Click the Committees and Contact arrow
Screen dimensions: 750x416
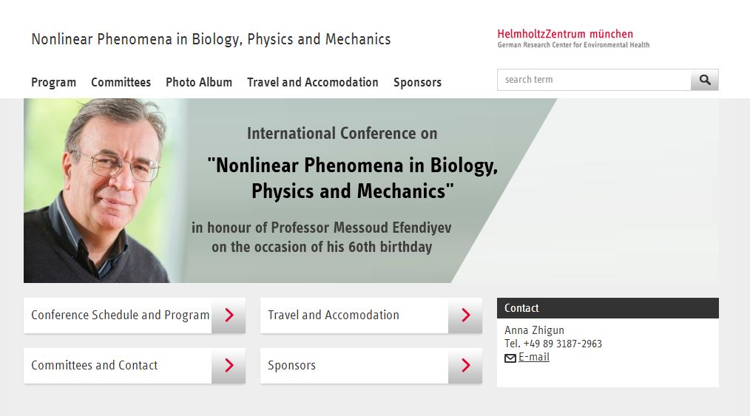point(229,365)
